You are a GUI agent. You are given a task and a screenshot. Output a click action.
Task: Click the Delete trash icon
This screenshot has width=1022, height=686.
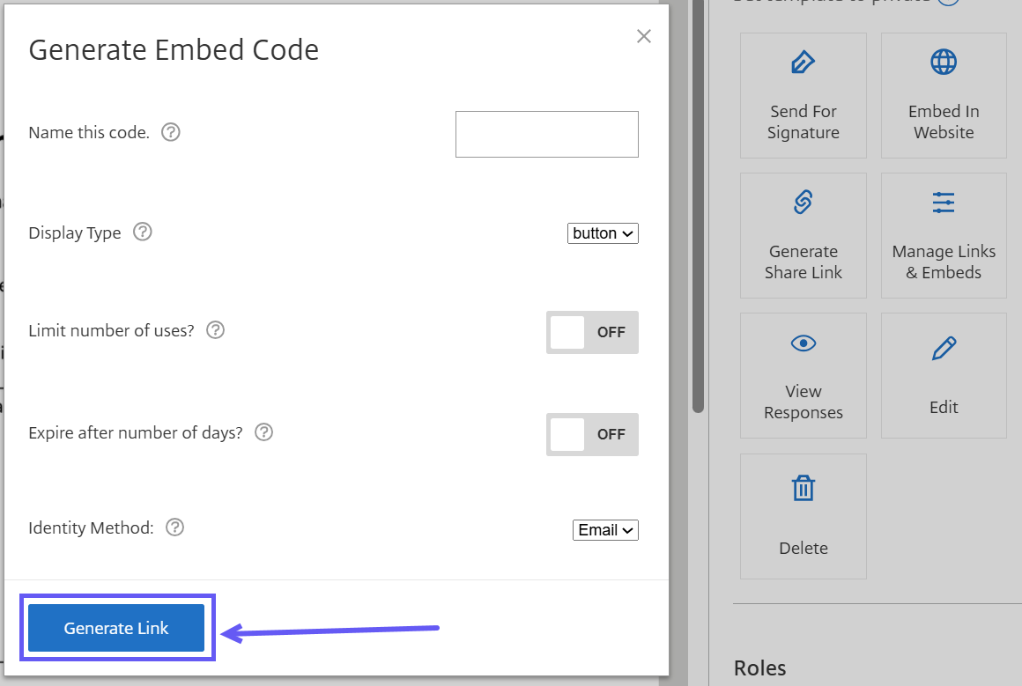coord(803,488)
